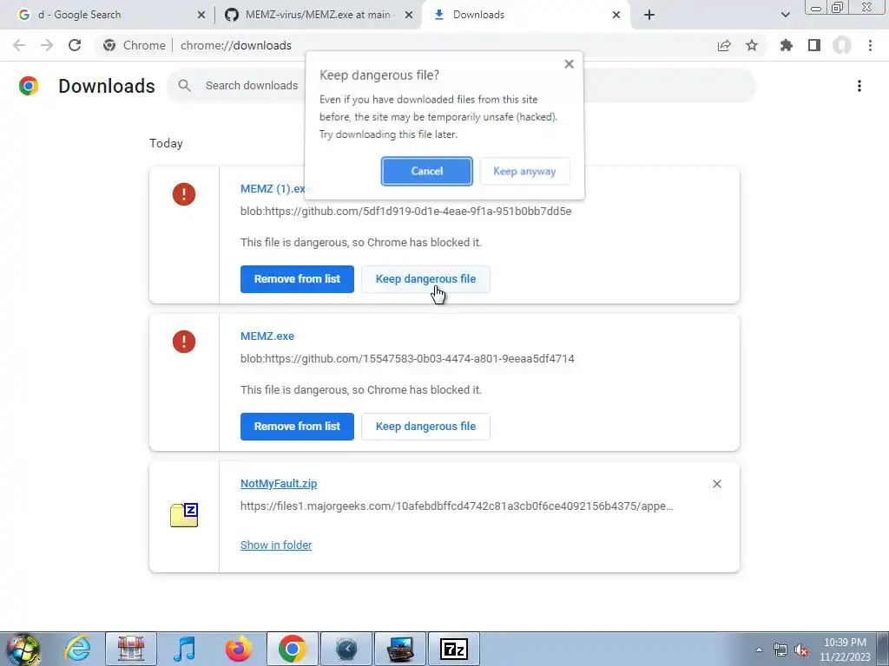The height and width of the screenshot is (666, 889).
Task: Click the Today date heading
Action: pyautogui.click(x=166, y=143)
